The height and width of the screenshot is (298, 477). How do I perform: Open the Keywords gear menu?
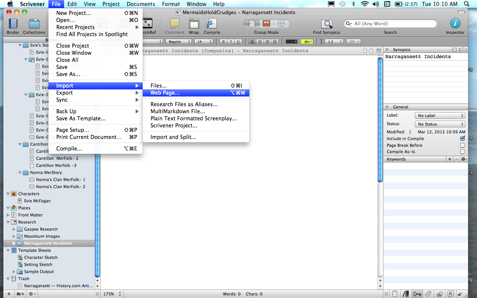pyautogui.click(x=464, y=159)
